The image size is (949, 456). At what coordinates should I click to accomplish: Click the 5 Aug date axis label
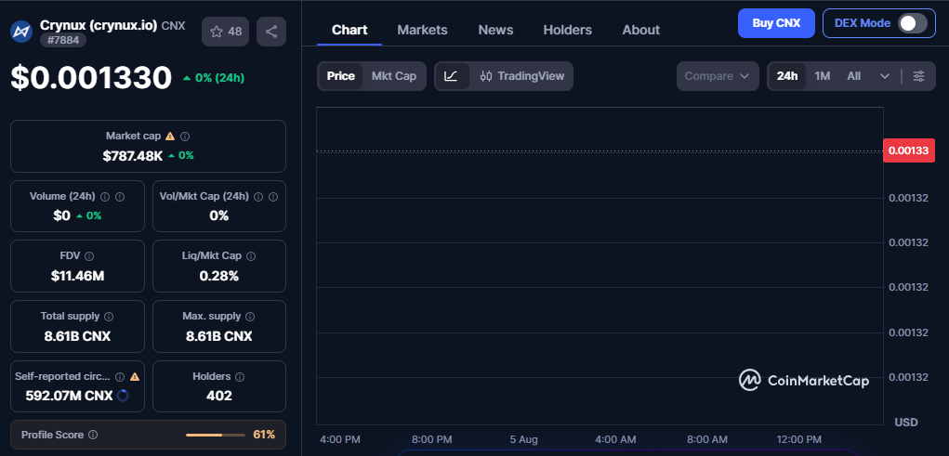pyautogui.click(x=523, y=439)
